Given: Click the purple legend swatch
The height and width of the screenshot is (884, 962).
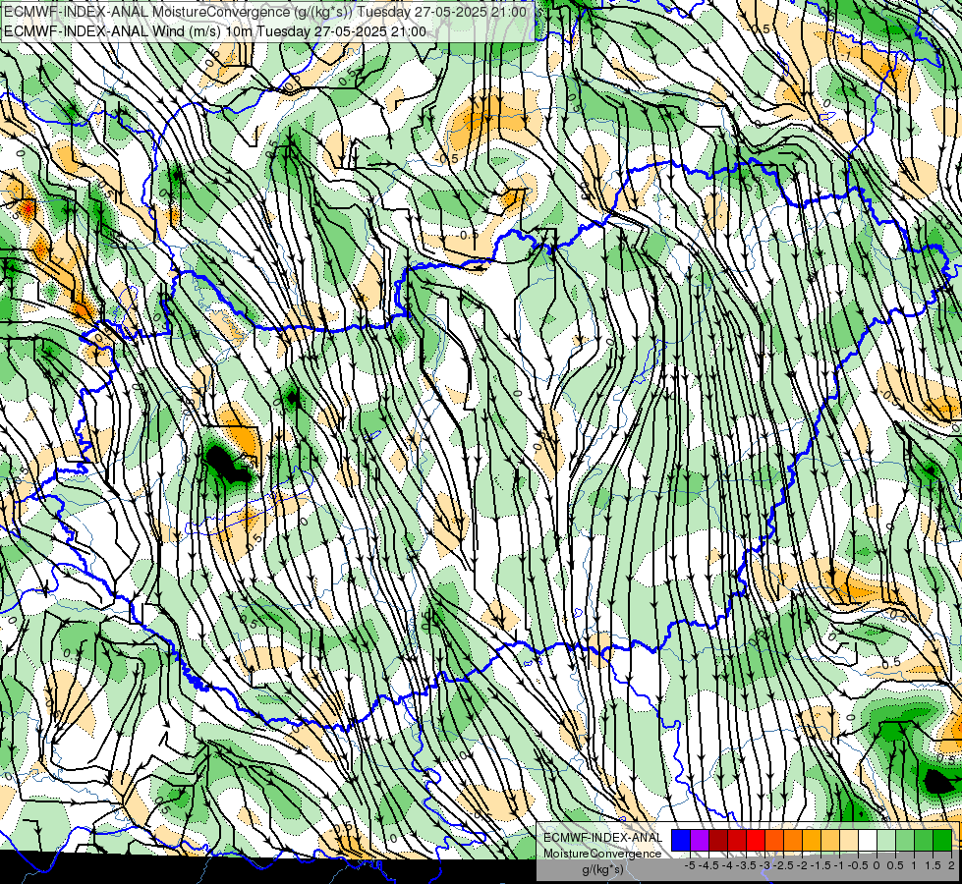Looking at the screenshot, I should (700, 840).
